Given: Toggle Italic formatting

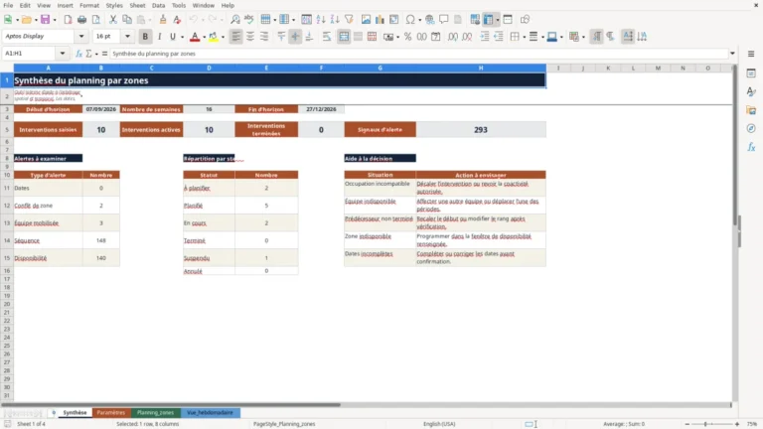Looking at the screenshot, I should [x=159, y=37].
